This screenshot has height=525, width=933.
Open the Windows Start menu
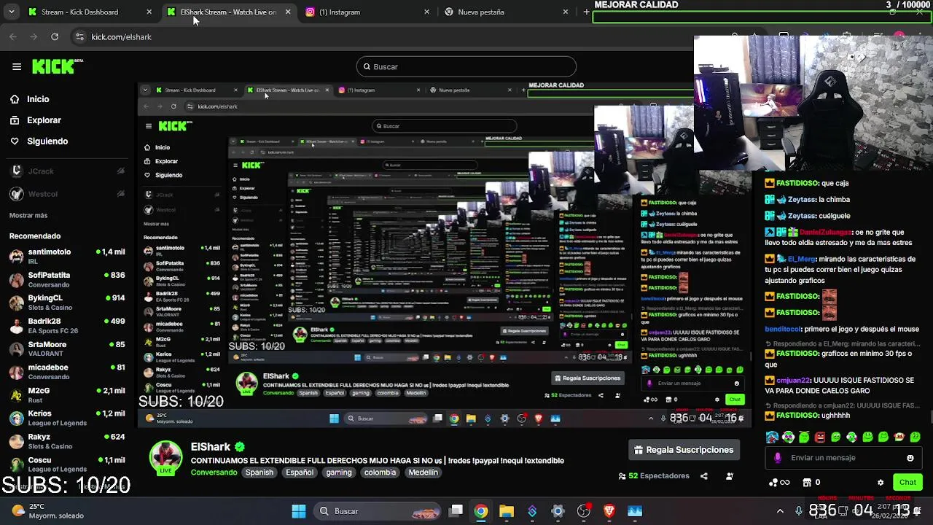(x=299, y=511)
